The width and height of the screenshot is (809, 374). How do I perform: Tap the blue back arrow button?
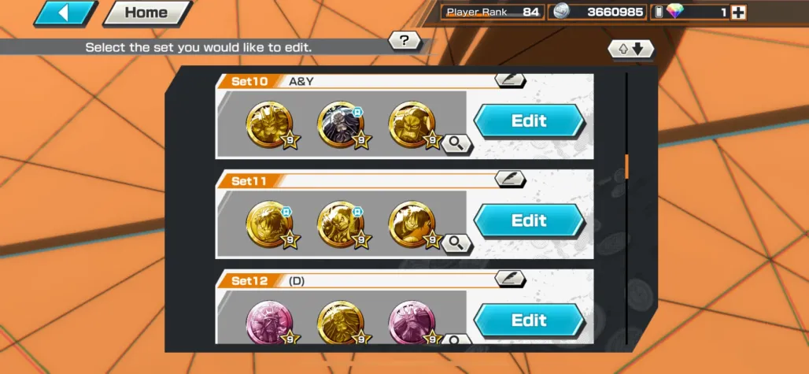pos(64,13)
